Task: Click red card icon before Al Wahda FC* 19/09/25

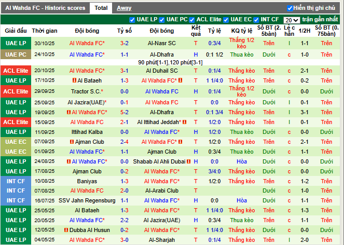Action: pyautogui.click(x=68, y=112)
